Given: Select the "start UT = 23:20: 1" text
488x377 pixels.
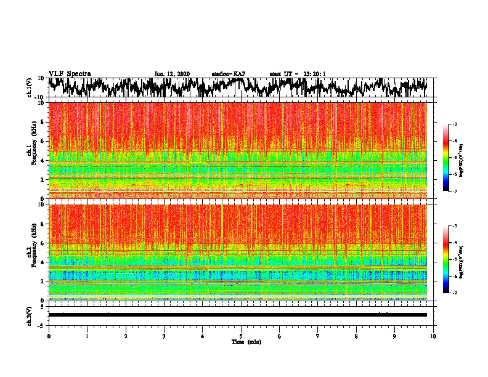Looking at the screenshot, I should [298, 74].
